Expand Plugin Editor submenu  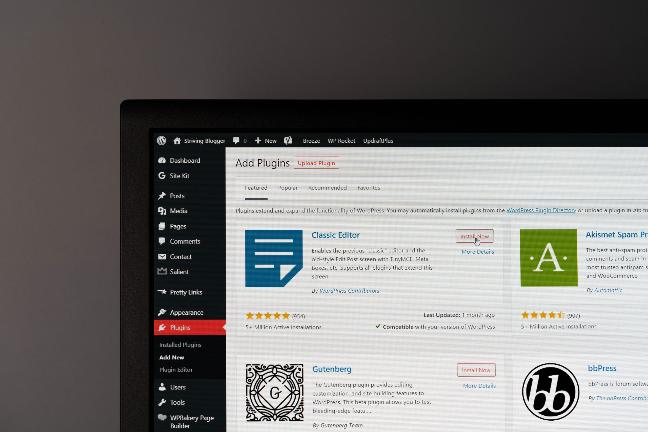tap(175, 369)
